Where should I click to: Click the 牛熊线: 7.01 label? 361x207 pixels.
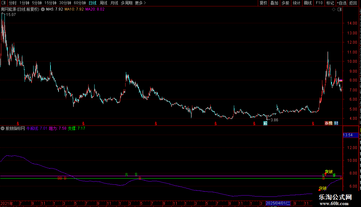[37, 129]
